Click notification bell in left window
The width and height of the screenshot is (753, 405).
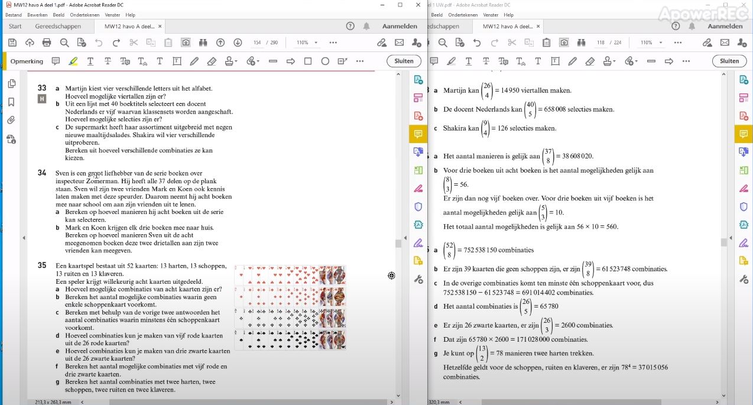pos(366,26)
